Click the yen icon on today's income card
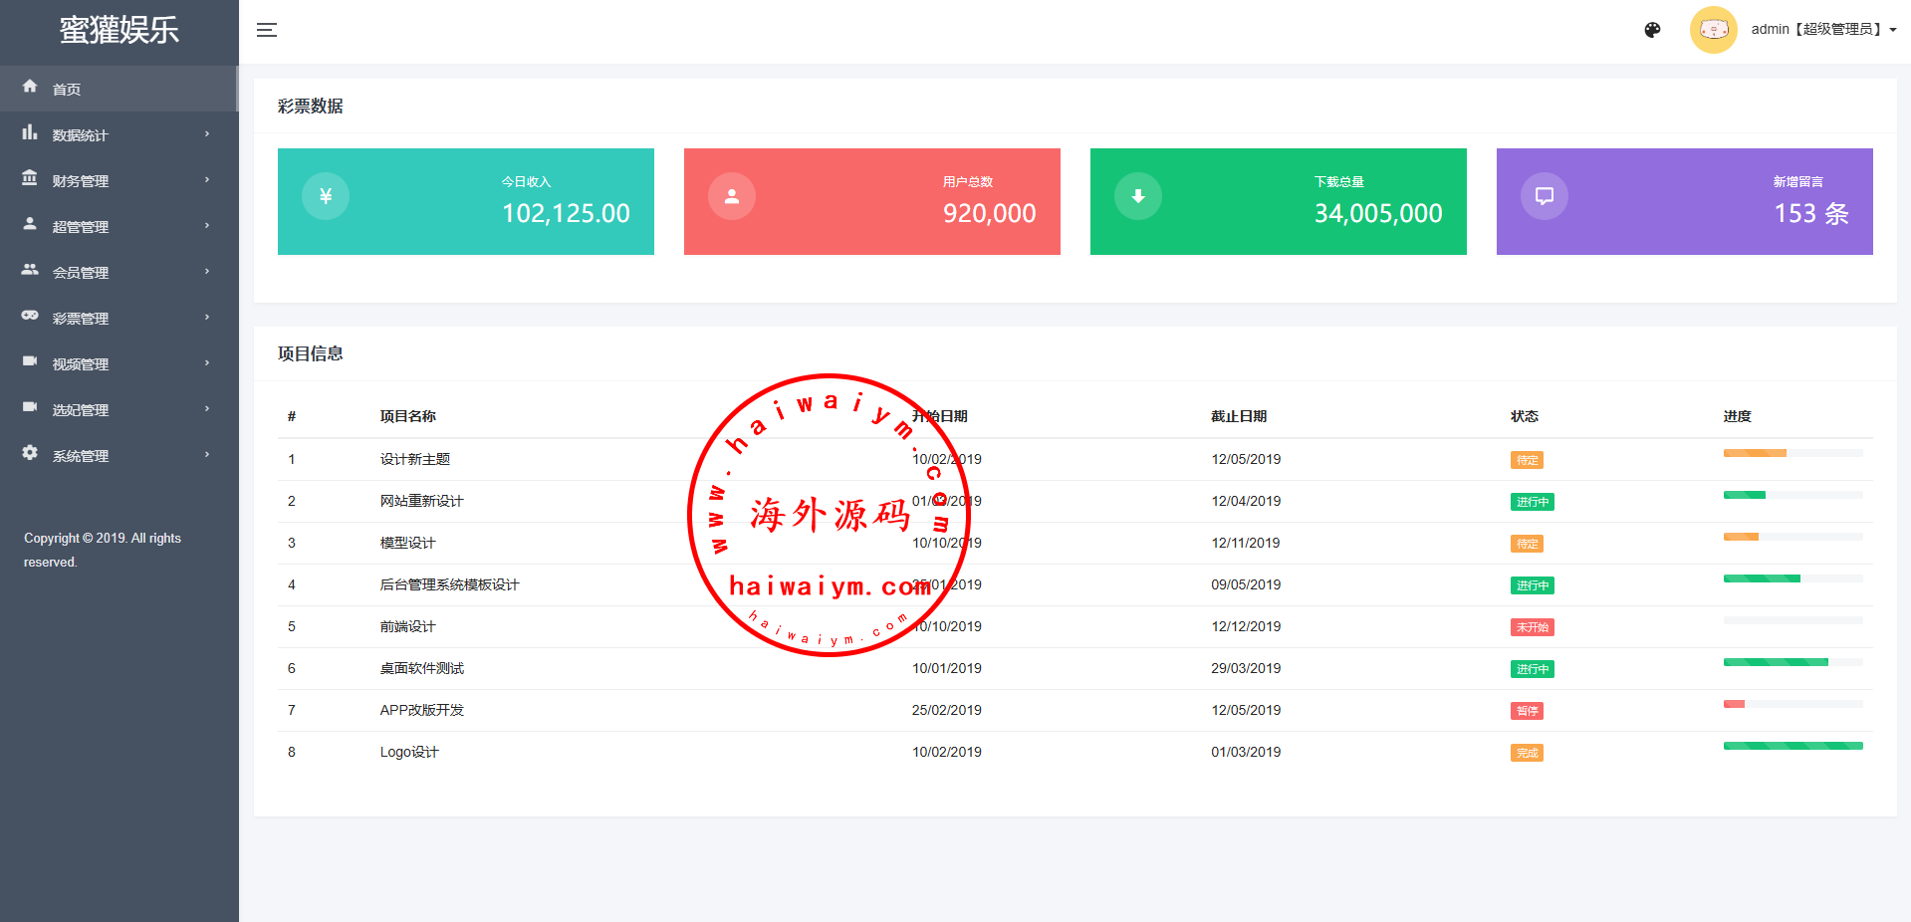Viewport: 1911px width, 922px height. (326, 196)
